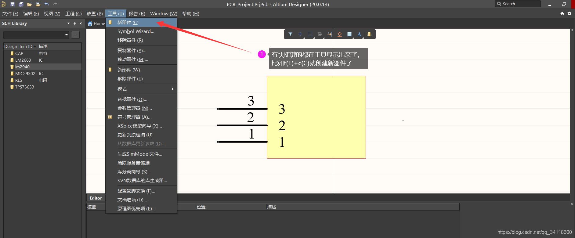Choose Symbol Wizard... menu entry
The image size is (575, 238).
pyautogui.click(x=141, y=31)
